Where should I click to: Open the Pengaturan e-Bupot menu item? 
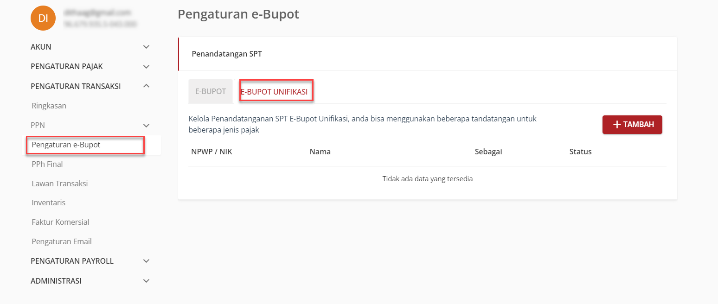click(66, 145)
